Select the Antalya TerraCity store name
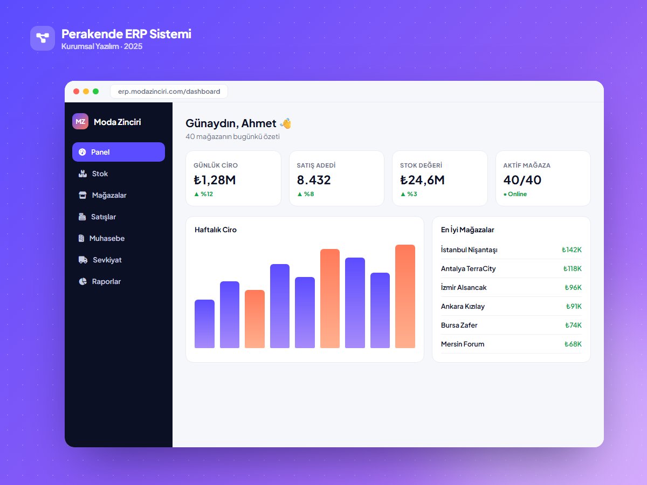 [x=469, y=268]
